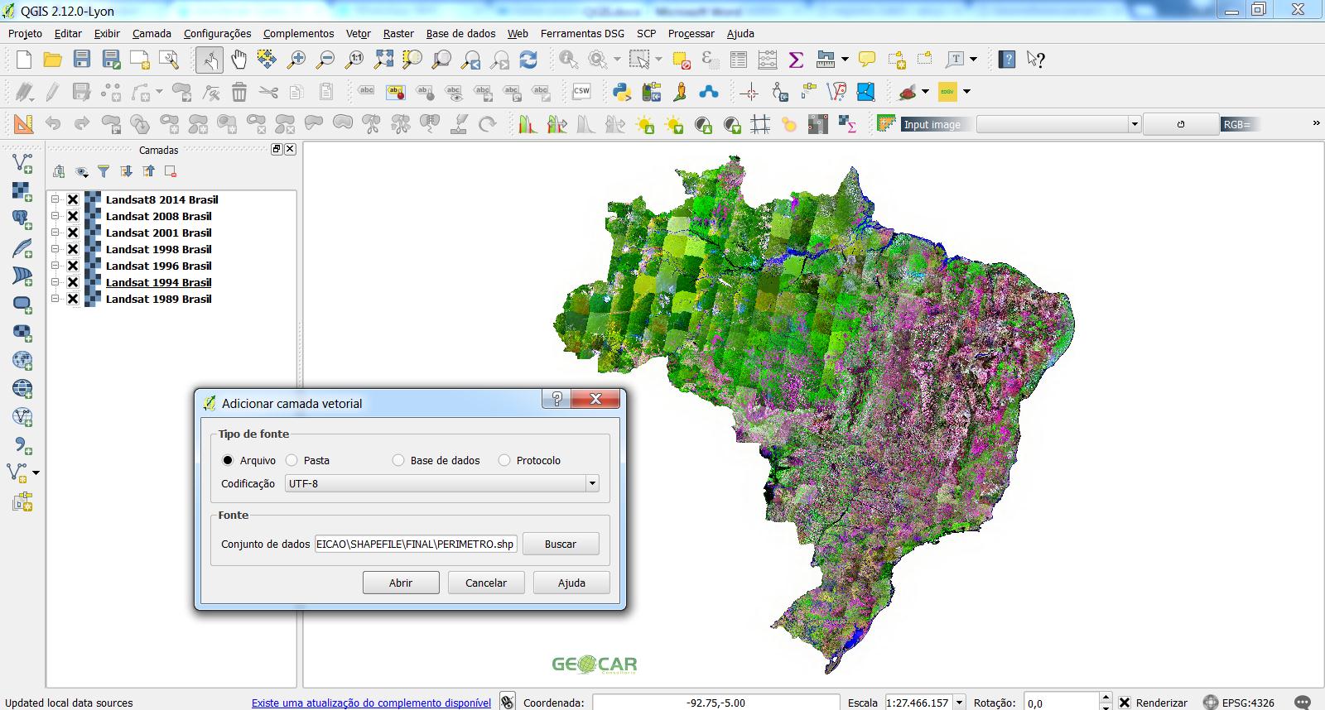The width and height of the screenshot is (1325, 710).
Task: Open the What's This help cursor
Action: [x=1036, y=60]
